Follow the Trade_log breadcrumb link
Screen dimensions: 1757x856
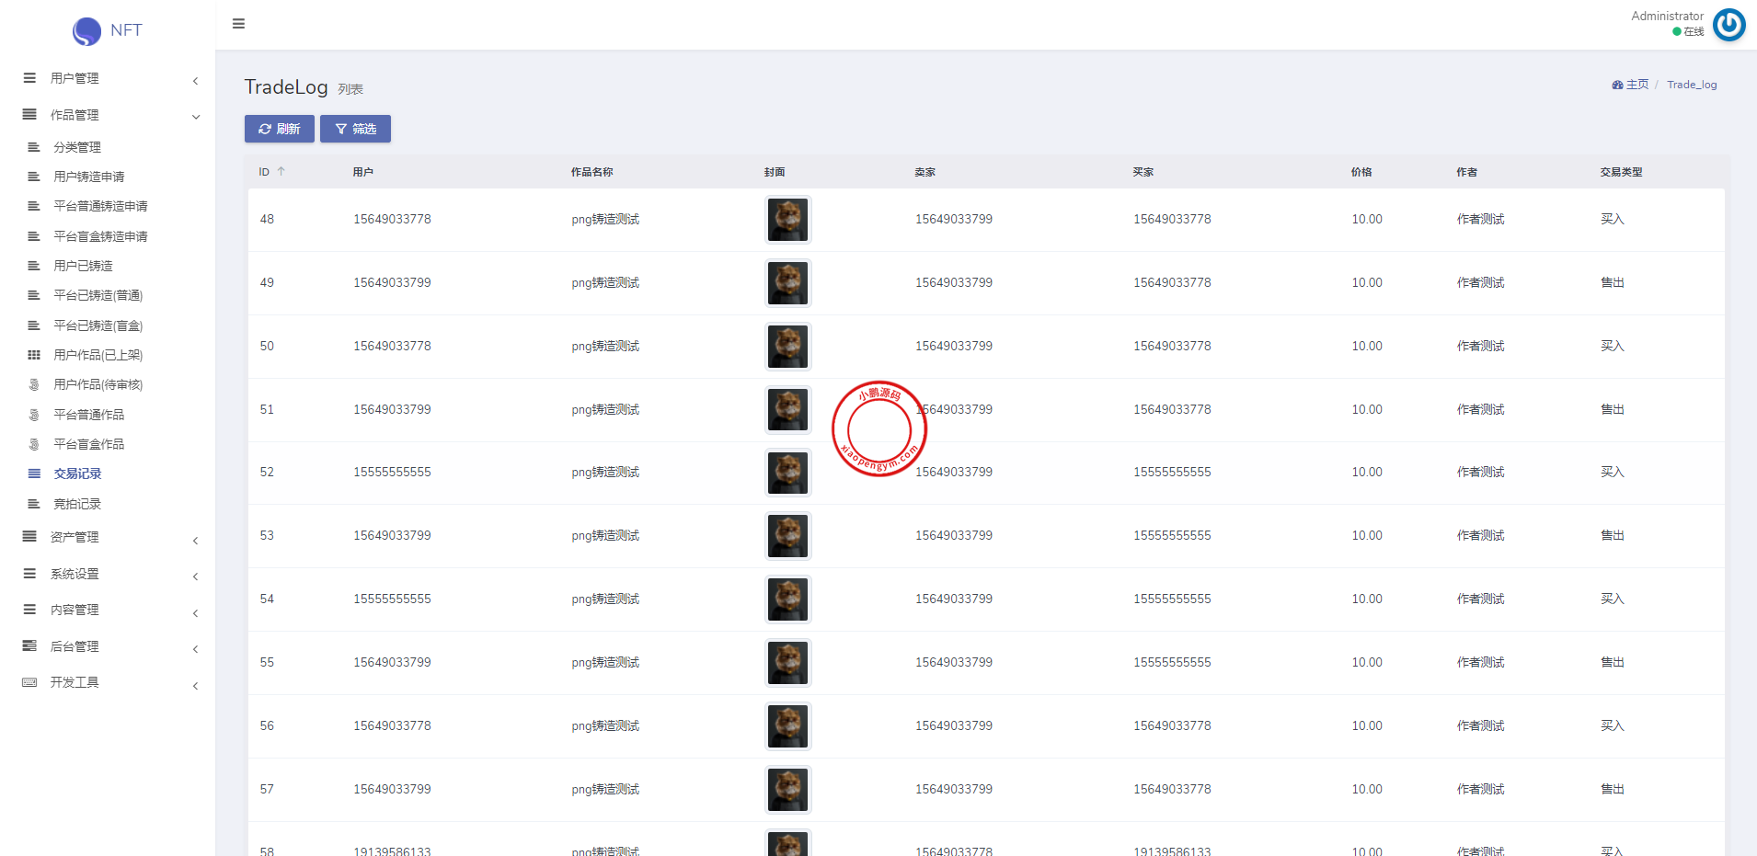point(1692,85)
